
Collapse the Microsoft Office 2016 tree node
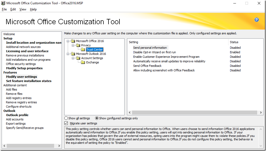click(x=68, y=41)
